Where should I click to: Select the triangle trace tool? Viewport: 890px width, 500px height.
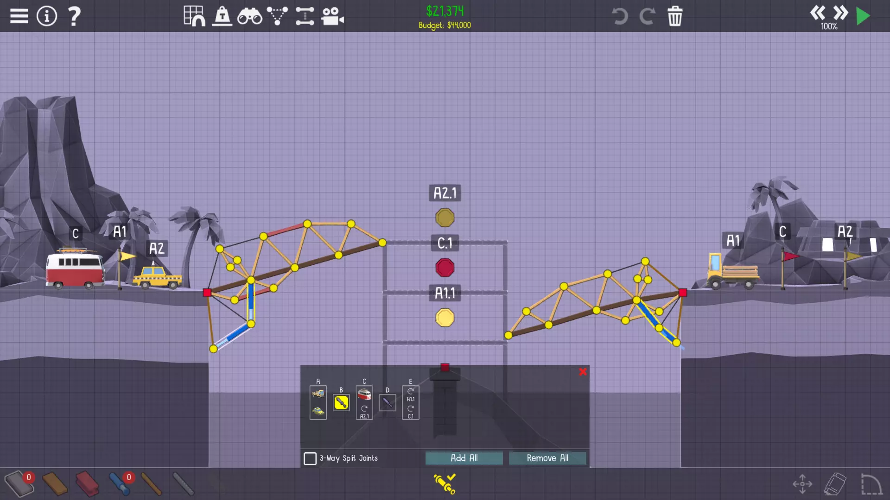277,16
